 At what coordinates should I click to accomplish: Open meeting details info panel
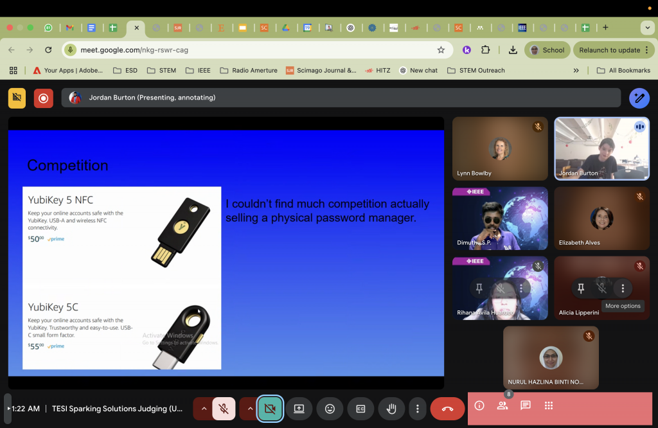click(x=479, y=406)
